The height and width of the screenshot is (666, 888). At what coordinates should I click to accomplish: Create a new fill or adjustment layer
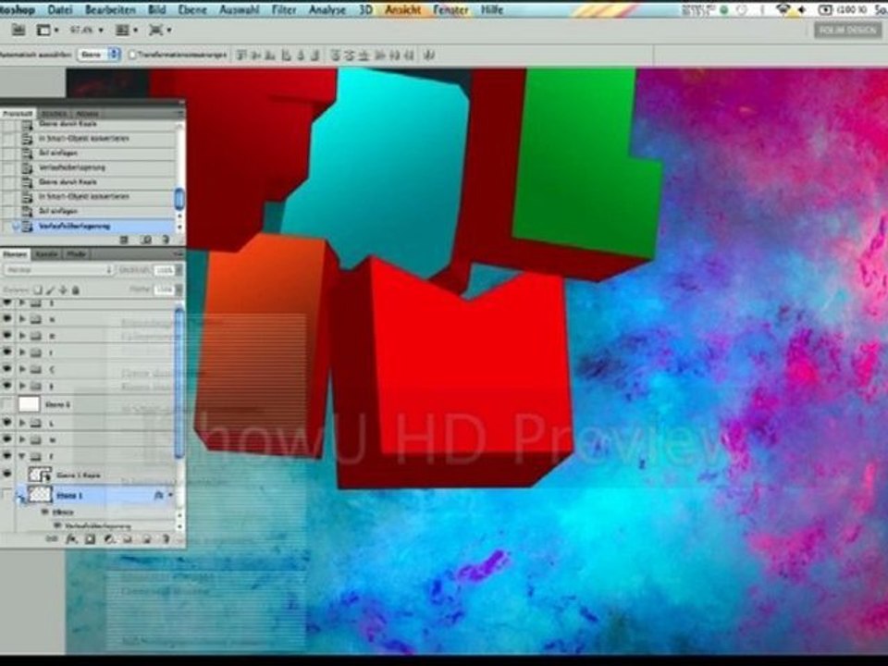[109, 539]
